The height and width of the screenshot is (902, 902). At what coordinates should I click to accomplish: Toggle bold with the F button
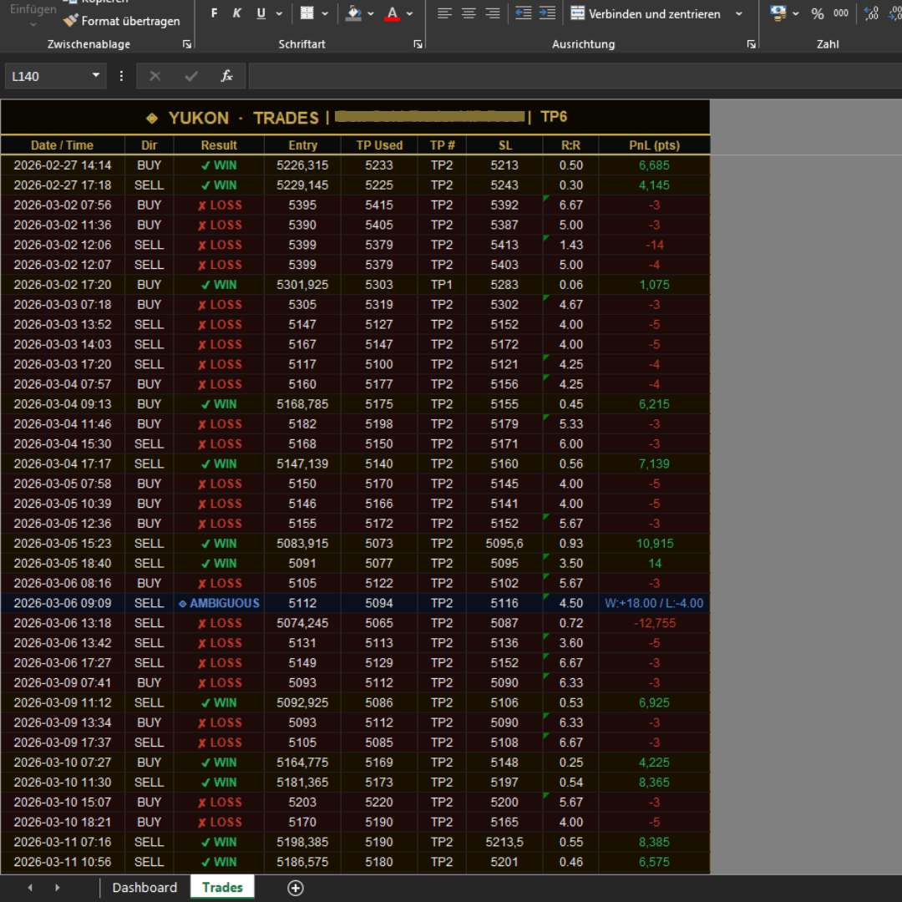(x=214, y=13)
